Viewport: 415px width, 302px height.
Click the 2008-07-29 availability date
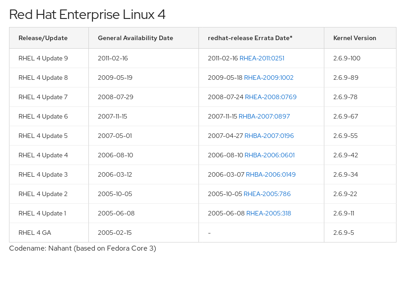[x=115, y=97]
